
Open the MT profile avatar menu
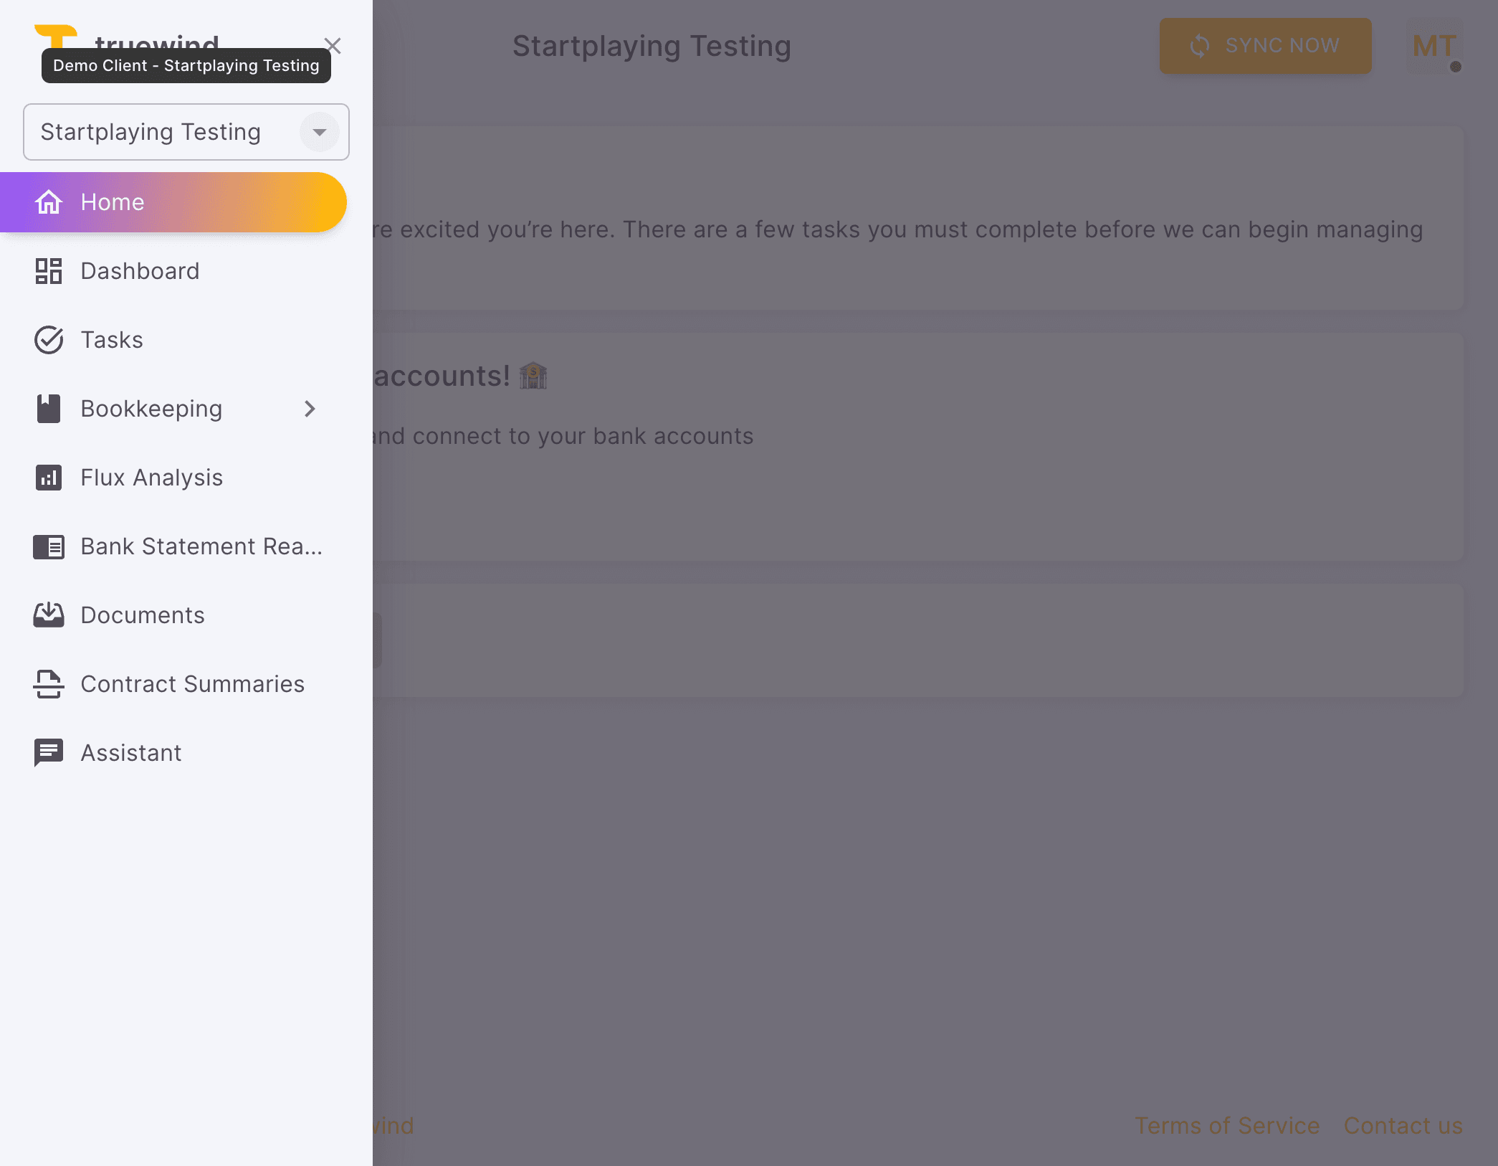coord(1434,46)
